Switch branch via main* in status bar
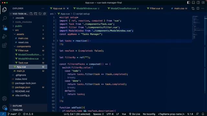 (12, 114)
